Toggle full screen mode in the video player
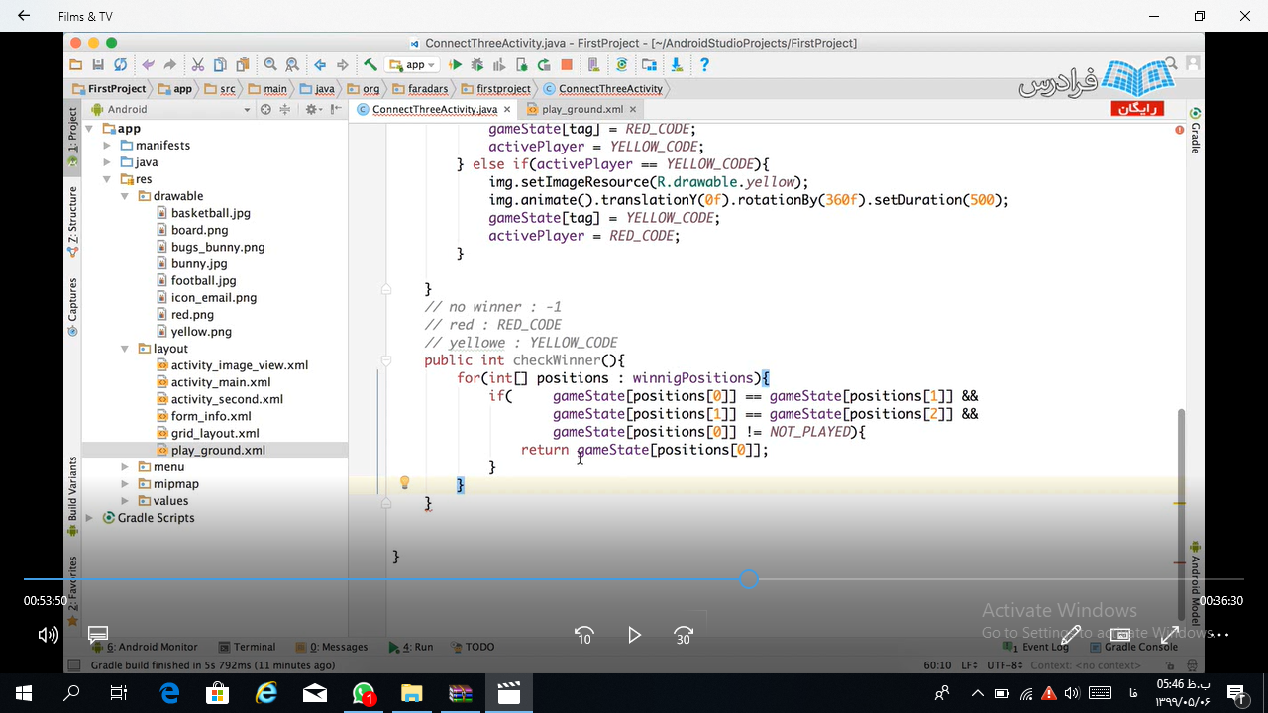 click(1170, 635)
